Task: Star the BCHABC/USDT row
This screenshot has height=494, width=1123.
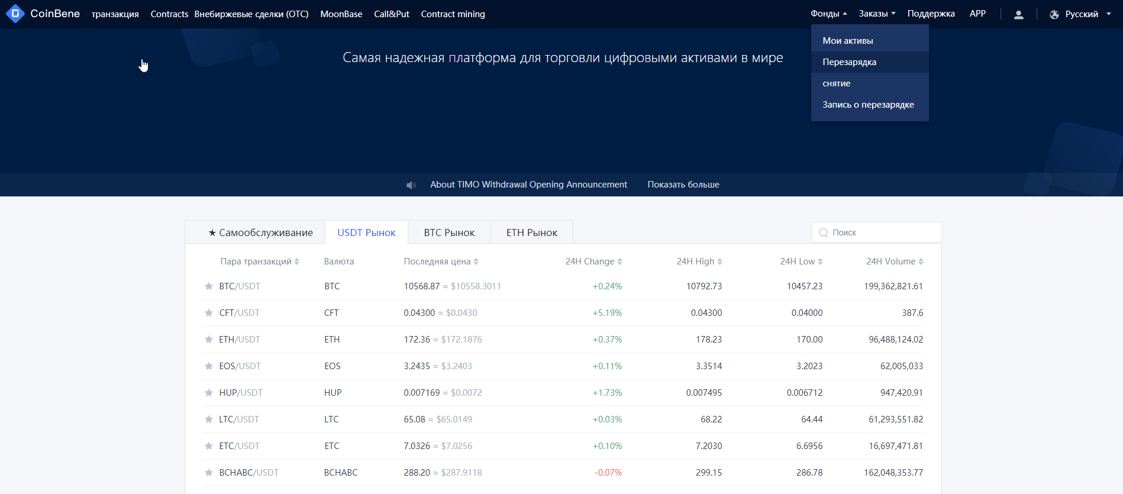Action: [209, 473]
